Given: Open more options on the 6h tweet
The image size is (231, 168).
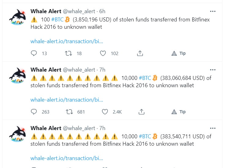Looking at the screenshot, I should (213, 11).
